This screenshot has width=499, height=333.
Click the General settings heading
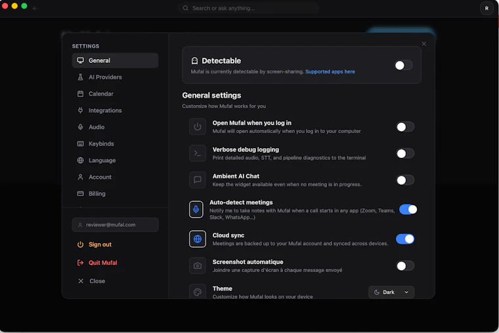click(211, 95)
